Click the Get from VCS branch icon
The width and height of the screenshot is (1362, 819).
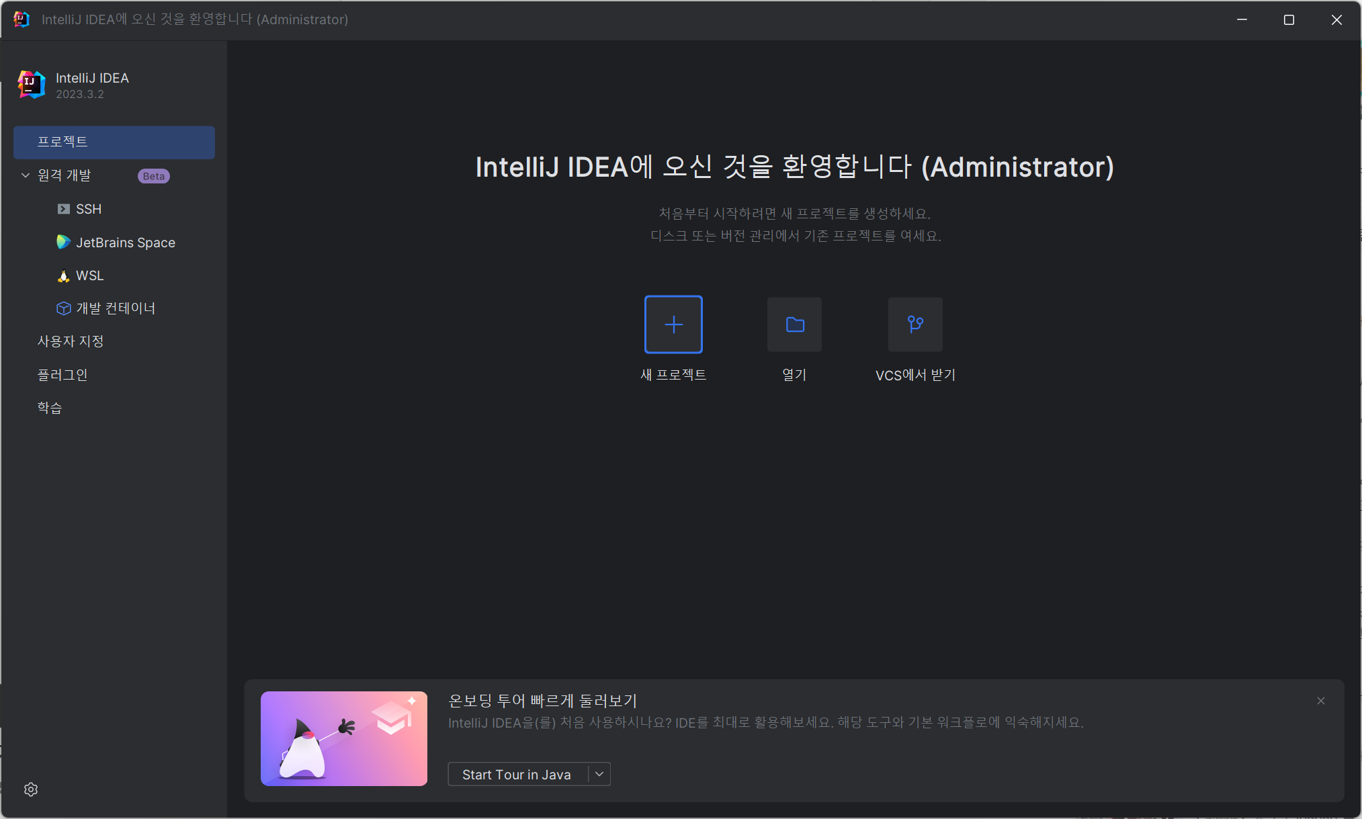pyautogui.click(x=915, y=325)
